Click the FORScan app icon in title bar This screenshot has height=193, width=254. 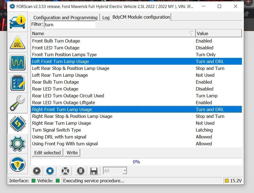pos(12,7)
